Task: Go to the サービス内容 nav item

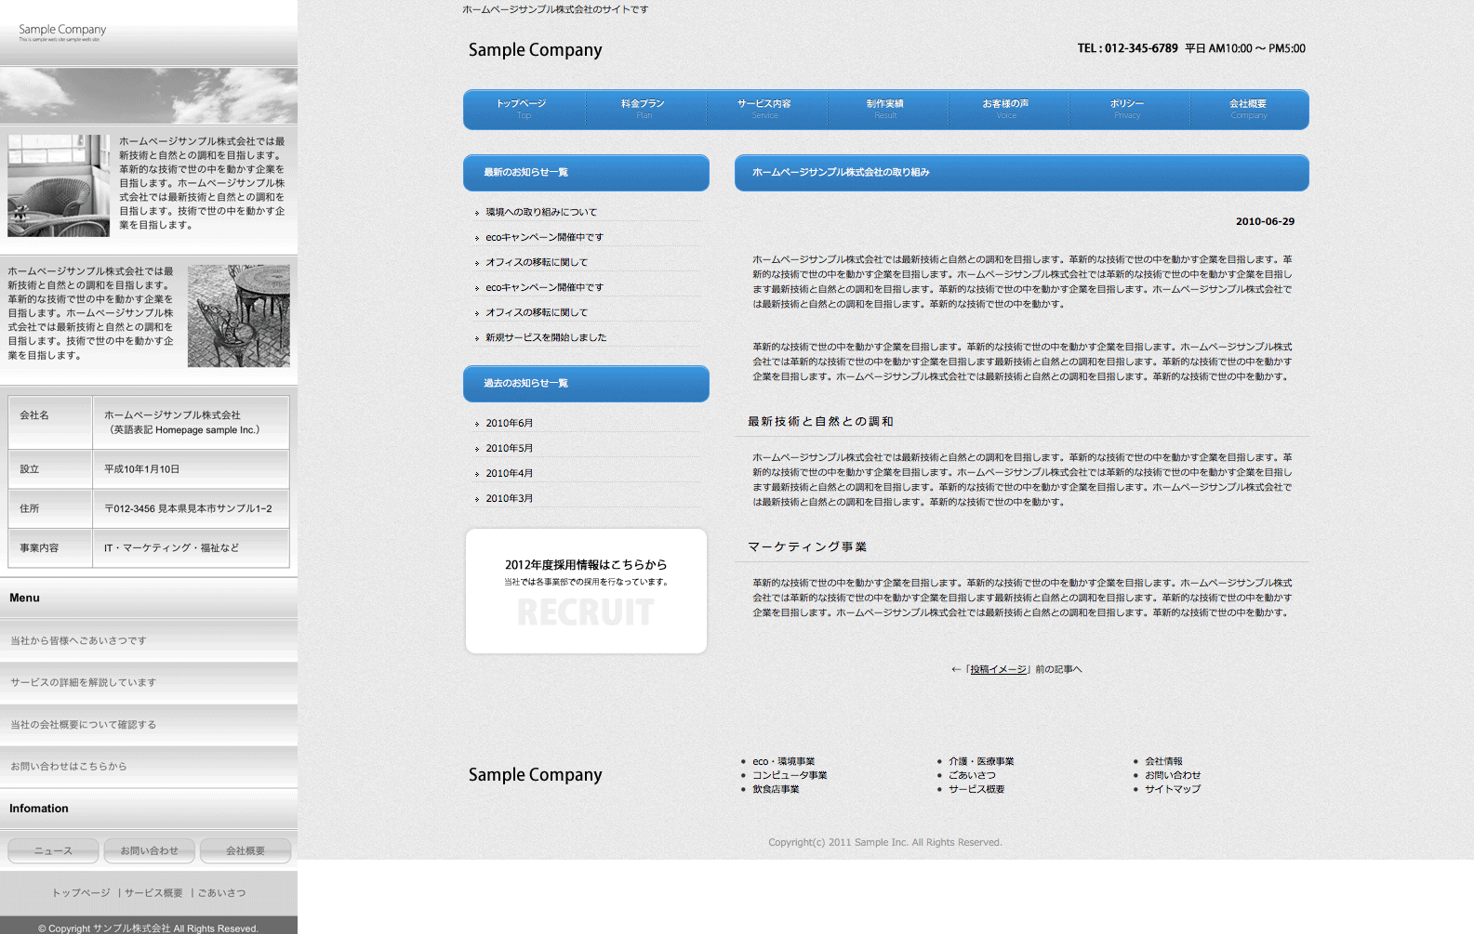Action: click(764, 109)
